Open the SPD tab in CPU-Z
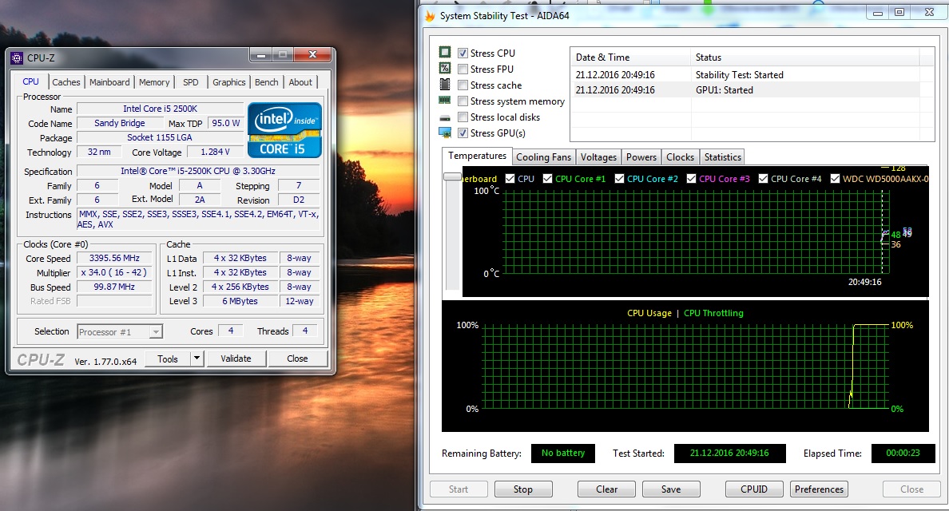949x511 pixels. pyautogui.click(x=191, y=82)
